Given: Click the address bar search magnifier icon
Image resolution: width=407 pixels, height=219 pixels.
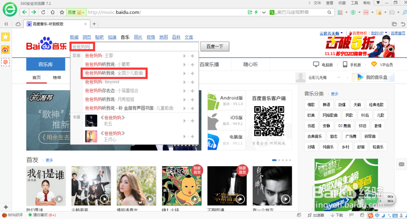Looking at the screenshot, I should (x=329, y=12).
